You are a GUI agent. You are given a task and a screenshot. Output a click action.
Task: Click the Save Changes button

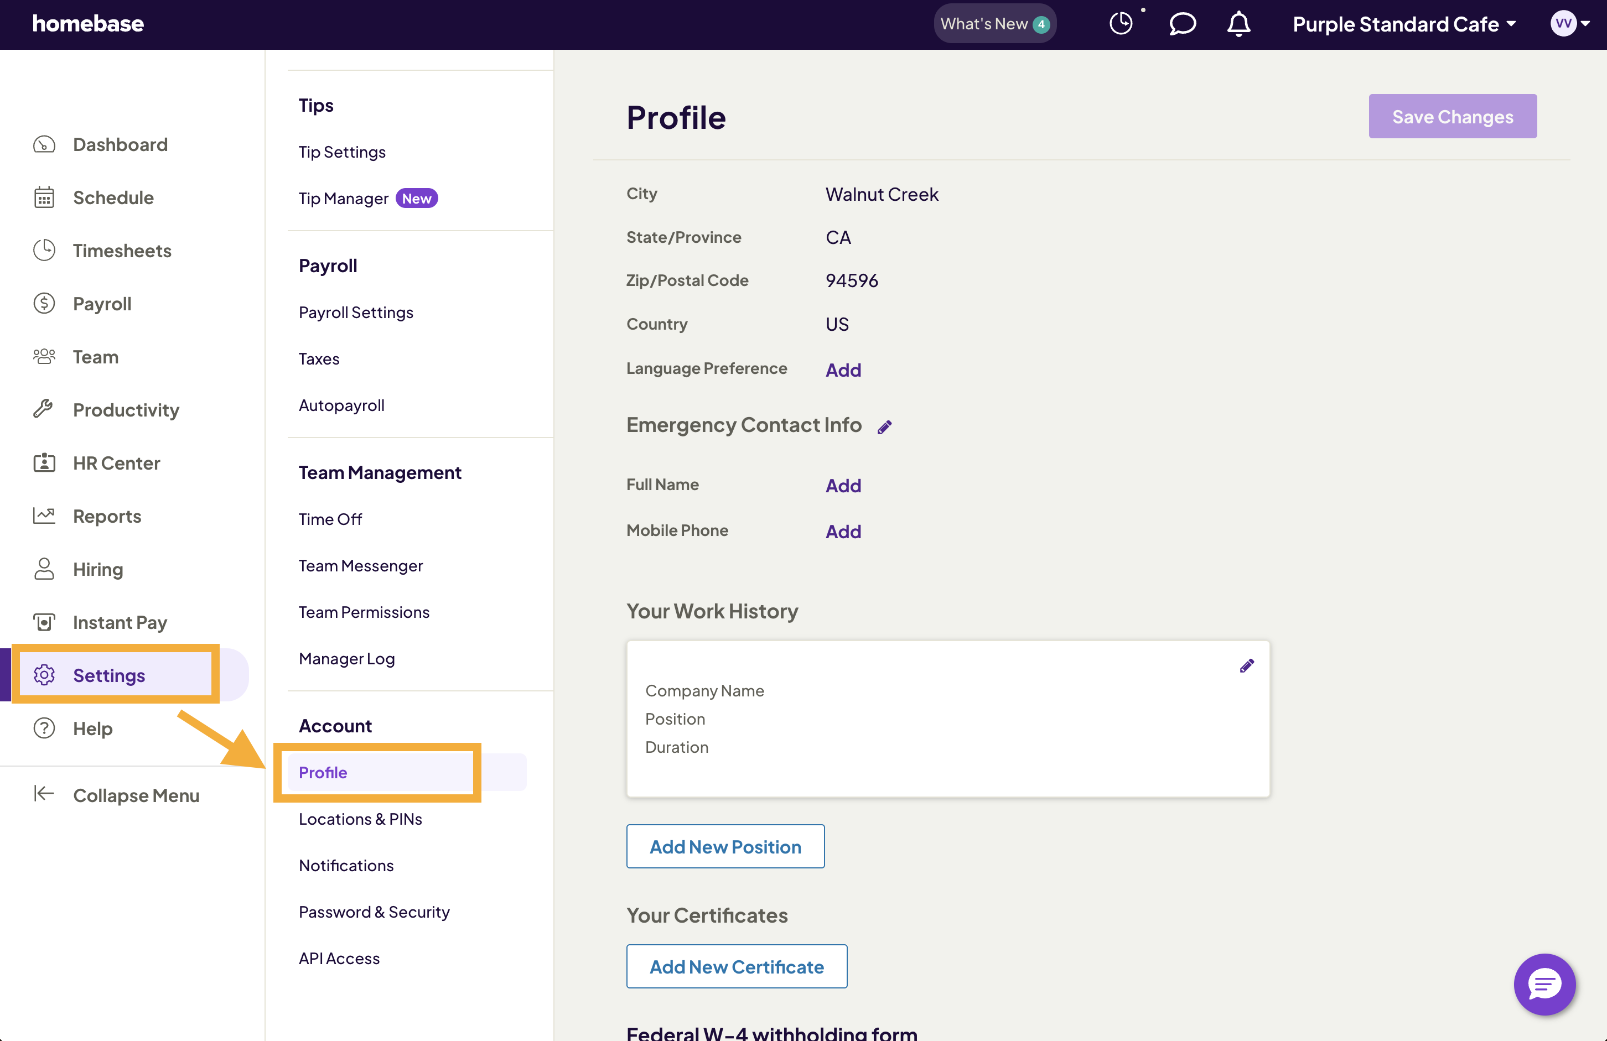pos(1453,116)
